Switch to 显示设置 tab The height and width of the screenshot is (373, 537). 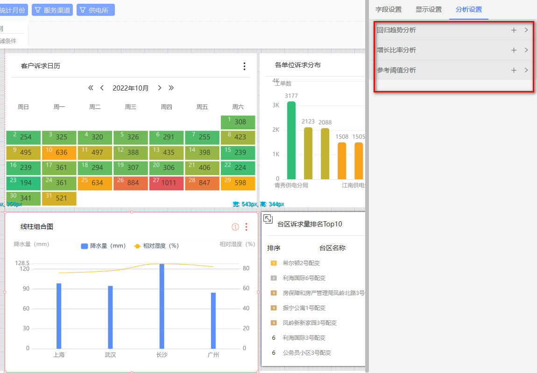coord(429,9)
